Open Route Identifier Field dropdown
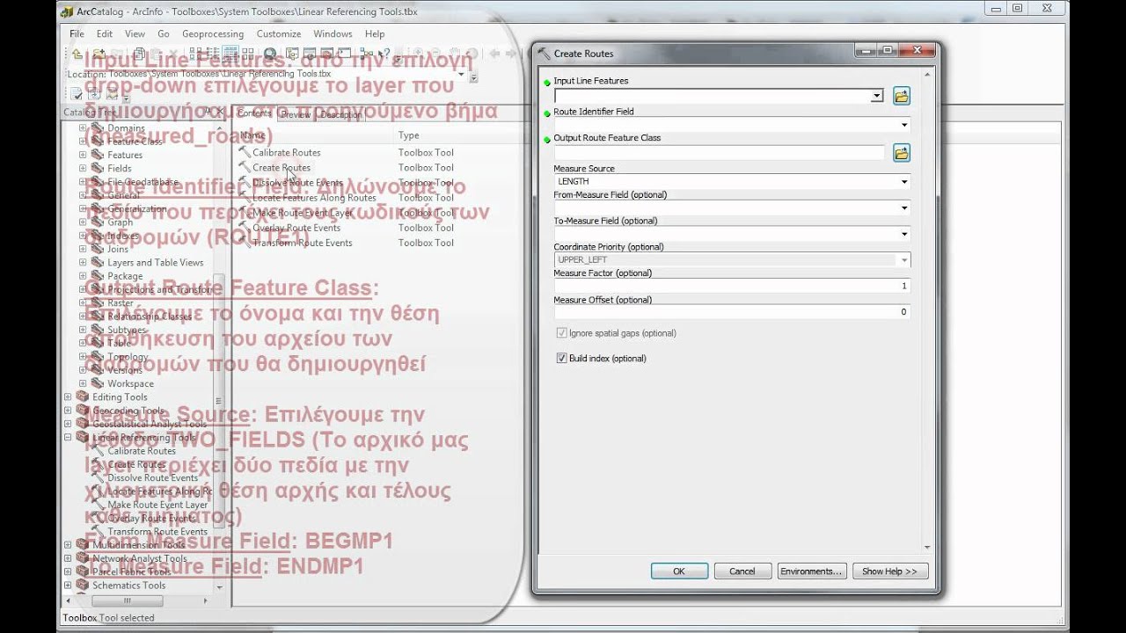The image size is (1126, 633). click(904, 125)
